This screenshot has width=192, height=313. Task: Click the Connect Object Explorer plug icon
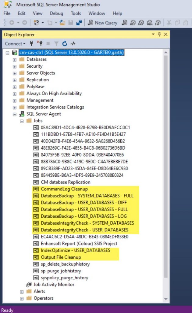[31, 44]
